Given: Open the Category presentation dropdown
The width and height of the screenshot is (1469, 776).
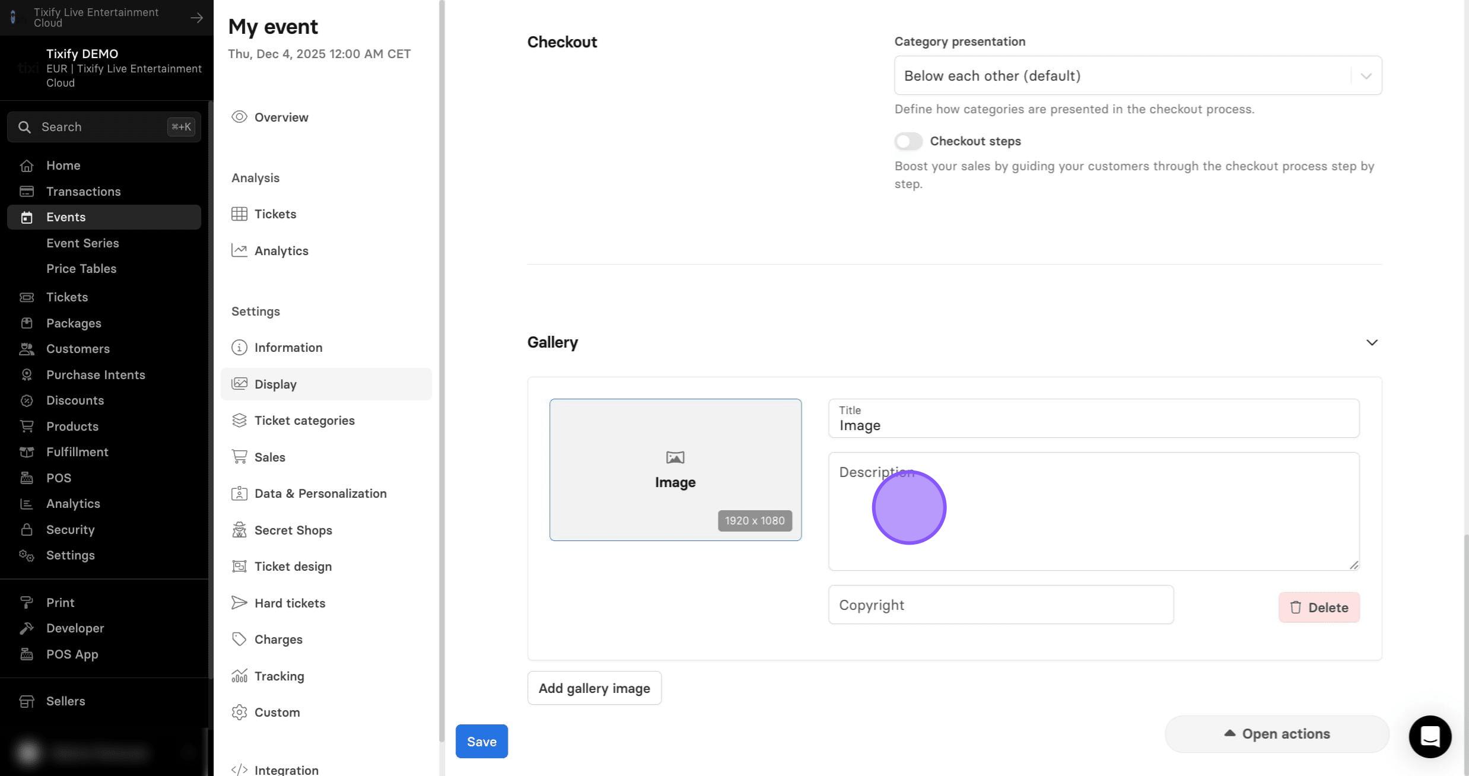Looking at the screenshot, I should click(x=1138, y=75).
